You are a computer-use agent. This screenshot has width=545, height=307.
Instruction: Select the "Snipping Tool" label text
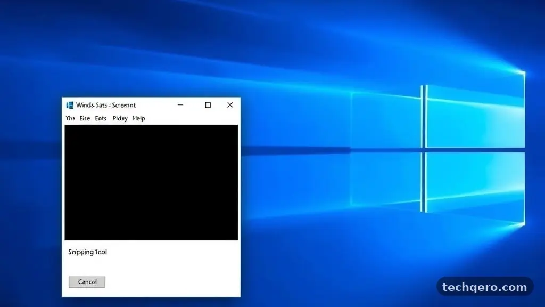click(x=88, y=252)
